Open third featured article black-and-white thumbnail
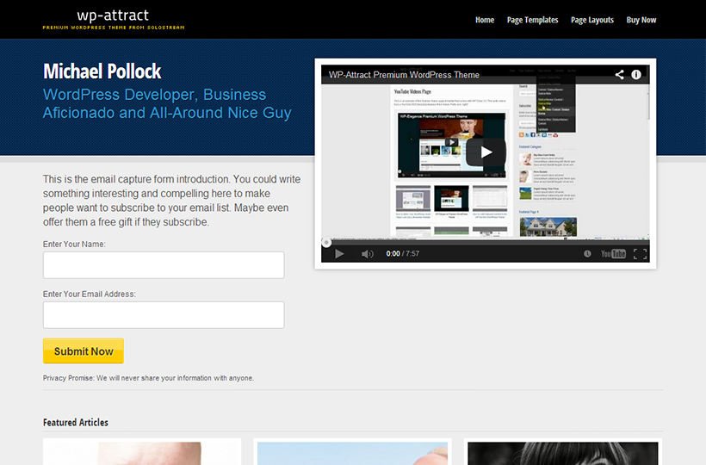 (x=563, y=452)
